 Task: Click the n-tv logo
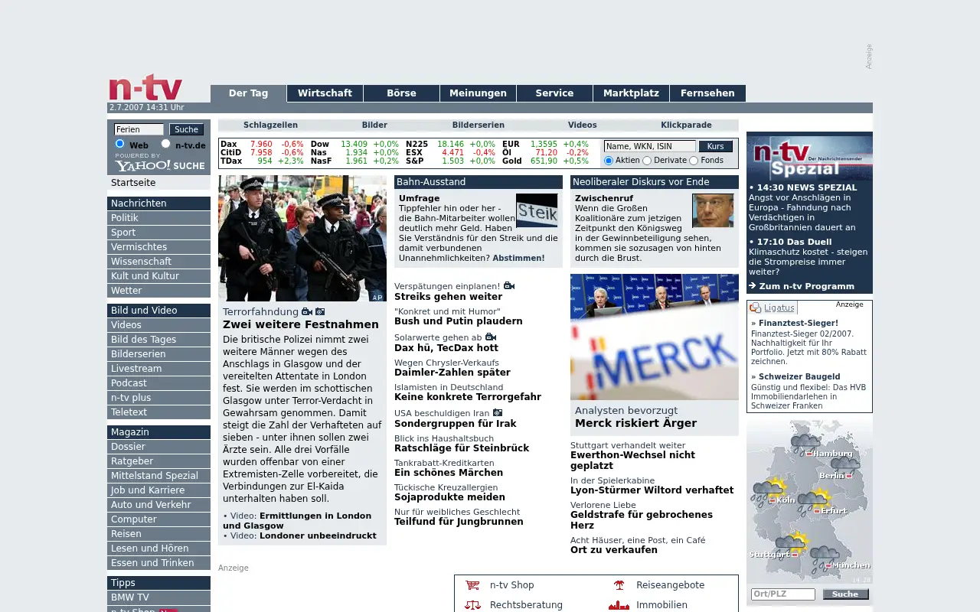(145, 87)
